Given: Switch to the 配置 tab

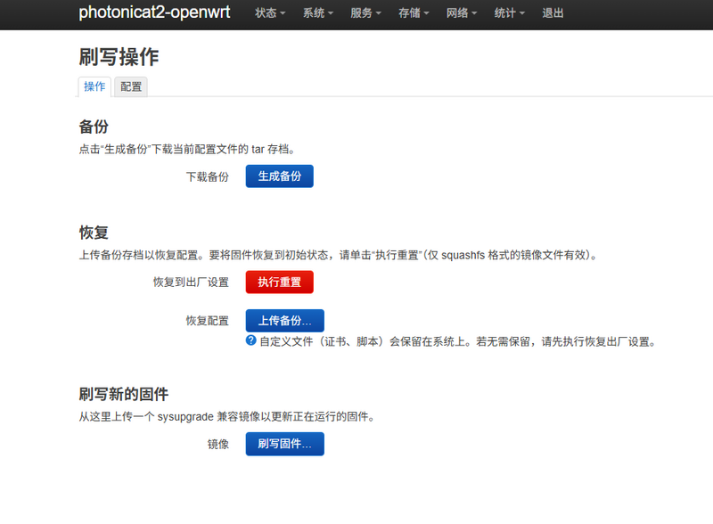Looking at the screenshot, I should pos(131,86).
